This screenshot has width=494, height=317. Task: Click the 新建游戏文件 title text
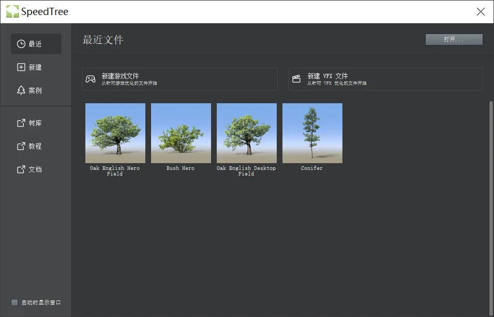120,76
